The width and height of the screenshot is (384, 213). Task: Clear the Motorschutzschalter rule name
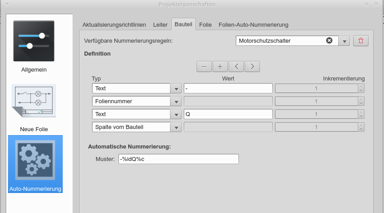click(329, 40)
